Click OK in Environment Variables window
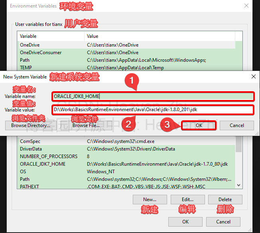The width and height of the screenshot is (260, 233). (185, 222)
